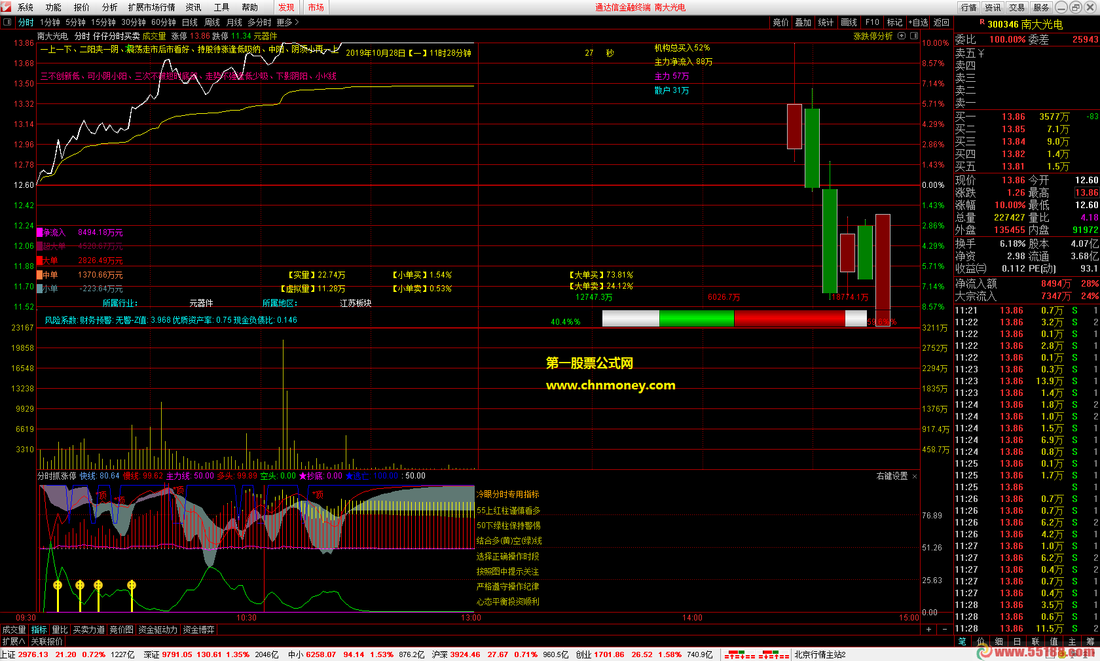The image size is (1100, 661).
Task: Switch to the 竞价图 bottom tab
Action: pos(121,630)
